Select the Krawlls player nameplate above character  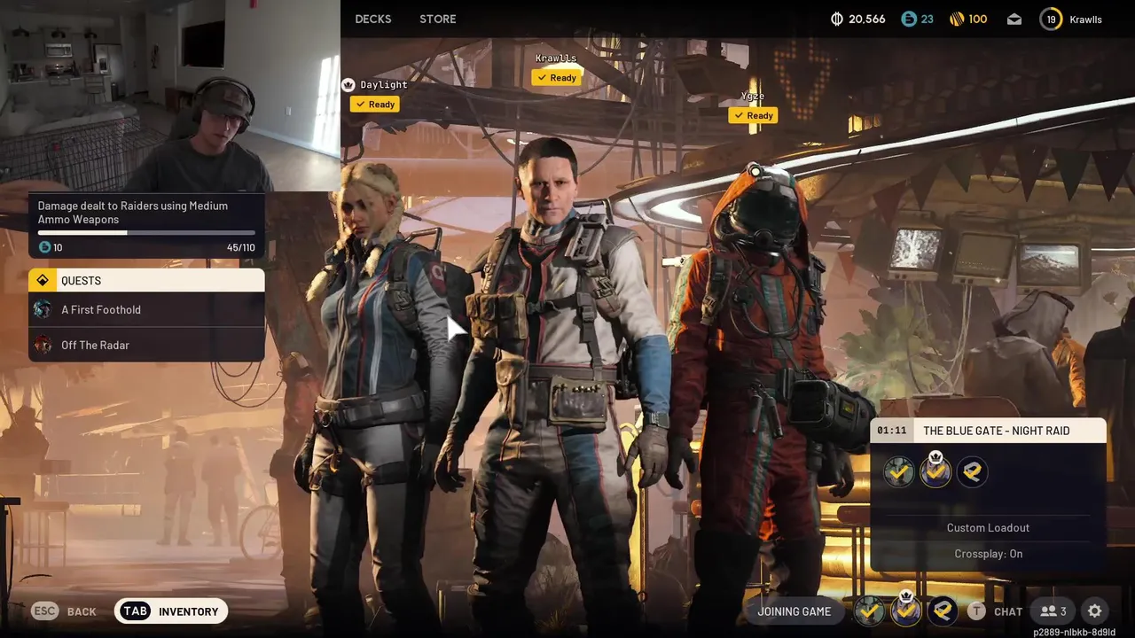(x=556, y=58)
